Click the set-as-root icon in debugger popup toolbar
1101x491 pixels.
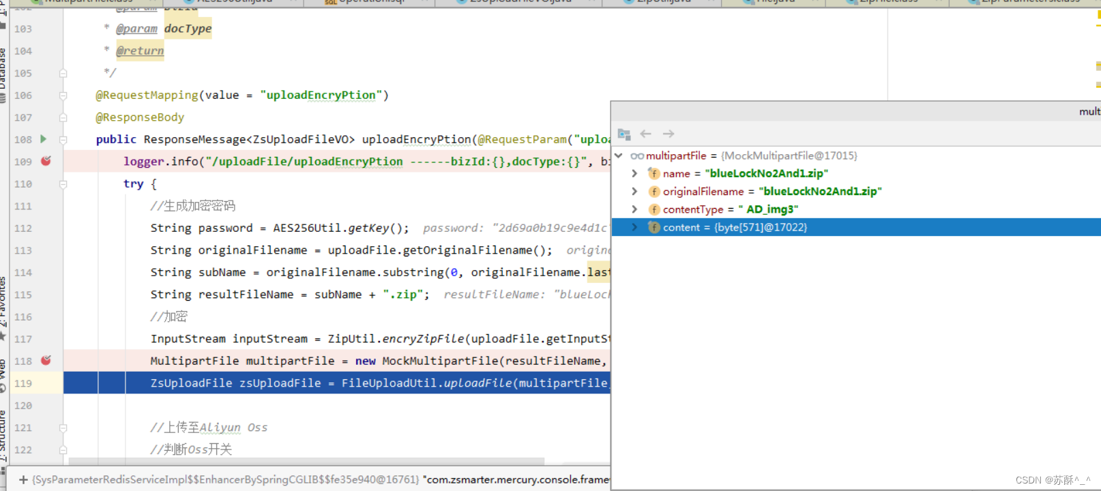[623, 134]
